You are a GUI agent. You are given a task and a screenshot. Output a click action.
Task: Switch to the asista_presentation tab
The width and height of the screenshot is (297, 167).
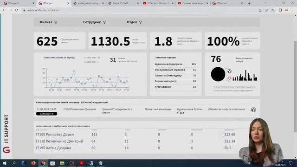89,3
